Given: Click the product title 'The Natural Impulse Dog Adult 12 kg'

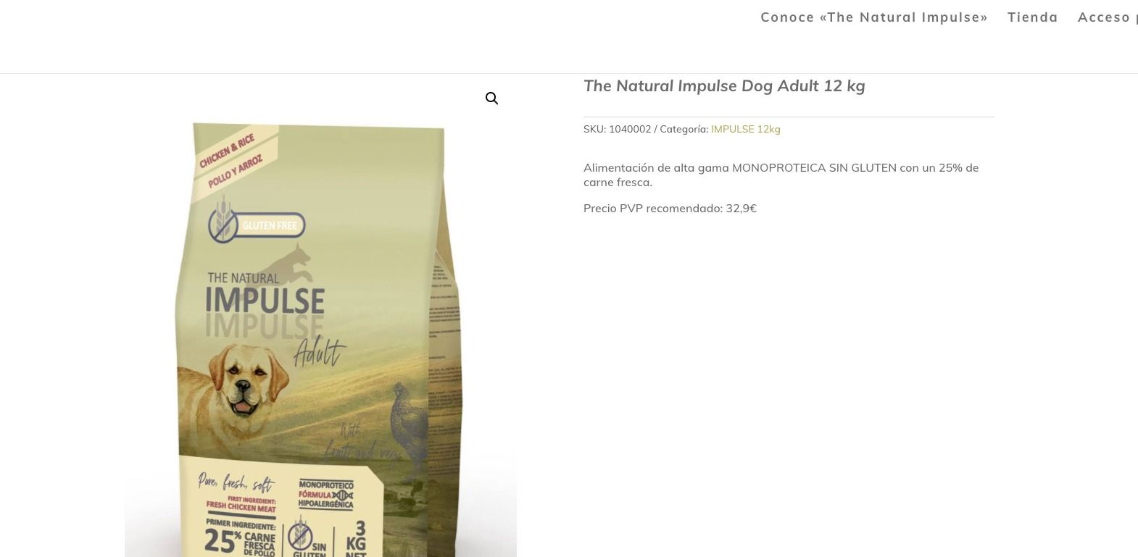Looking at the screenshot, I should 724,86.
